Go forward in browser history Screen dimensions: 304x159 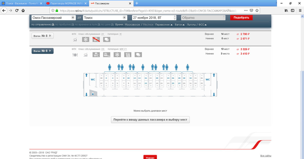(10, 11)
